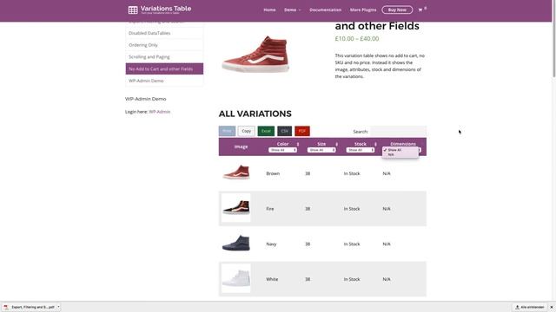Click 'Alle einblenden' show all downloads button

[x=530, y=307]
